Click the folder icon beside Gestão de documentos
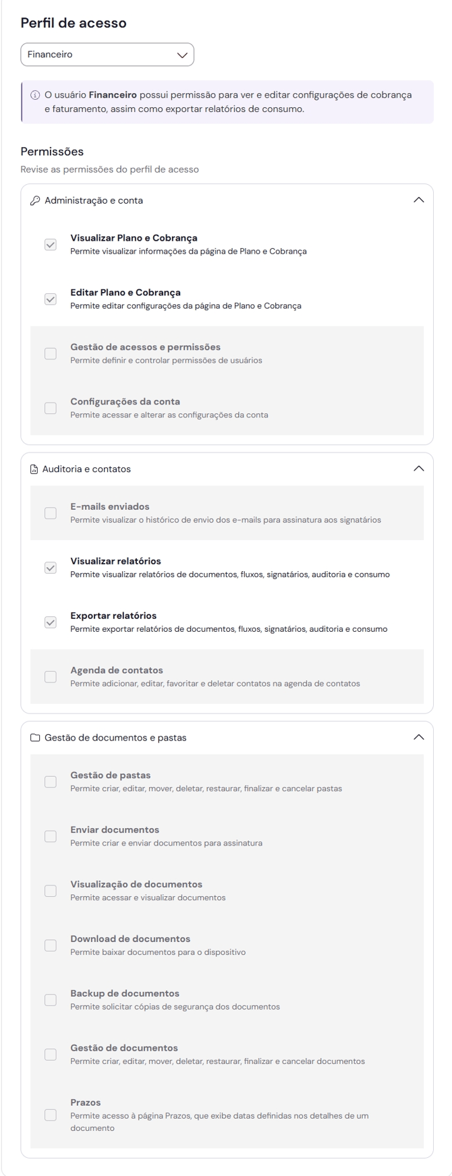The width and height of the screenshot is (452, 1176). tap(36, 738)
